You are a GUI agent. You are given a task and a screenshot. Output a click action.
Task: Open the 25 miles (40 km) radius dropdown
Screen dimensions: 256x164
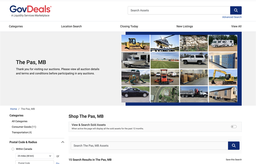click(35, 156)
